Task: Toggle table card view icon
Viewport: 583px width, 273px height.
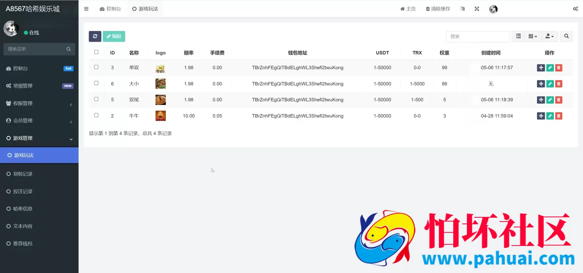Action: pos(518,36)
